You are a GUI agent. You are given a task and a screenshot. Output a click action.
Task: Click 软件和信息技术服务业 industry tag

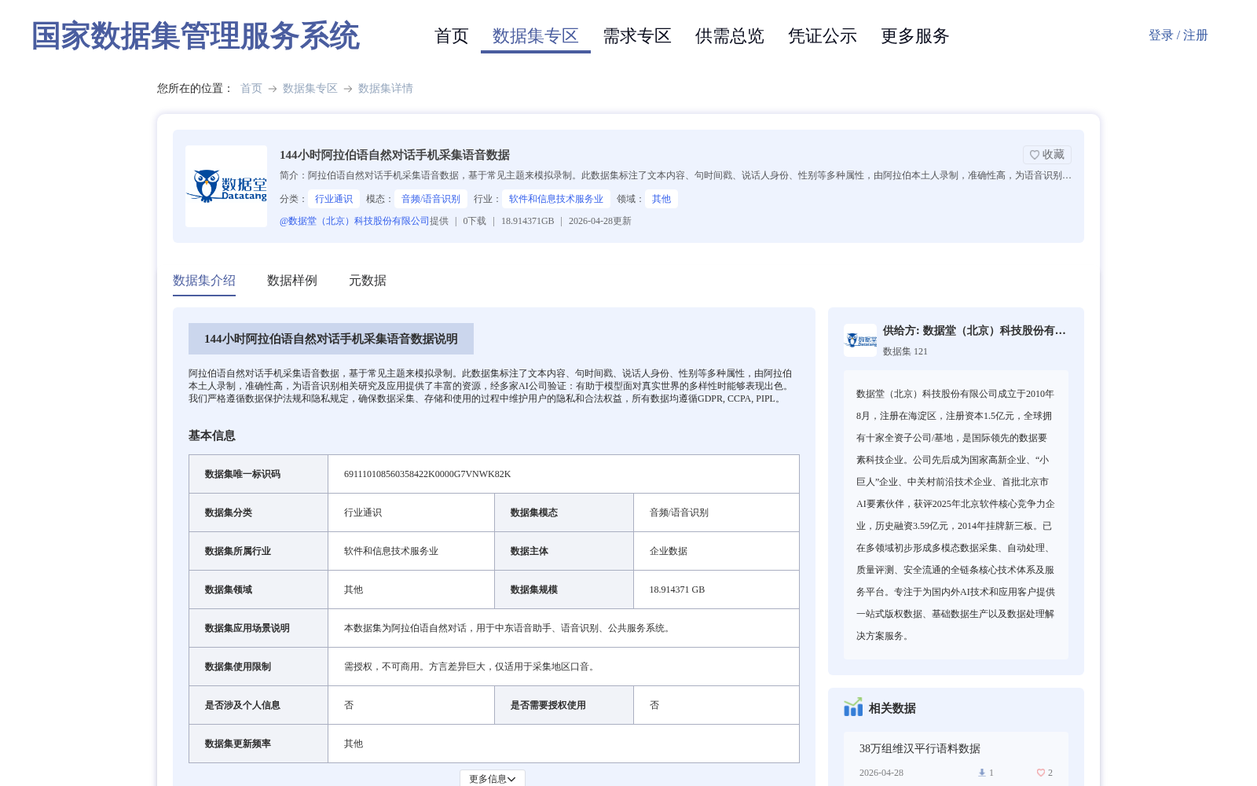[x=556, y=199]
